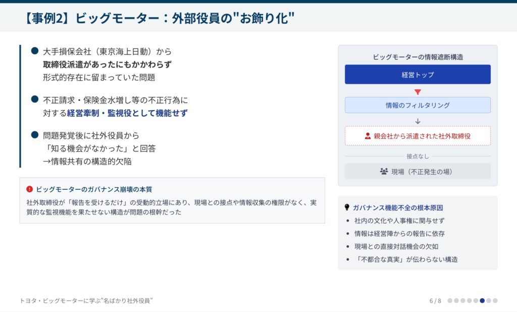Screen dimensions: 517x312
Task: Jump to the last pagination dot
Action: [495, 300]
